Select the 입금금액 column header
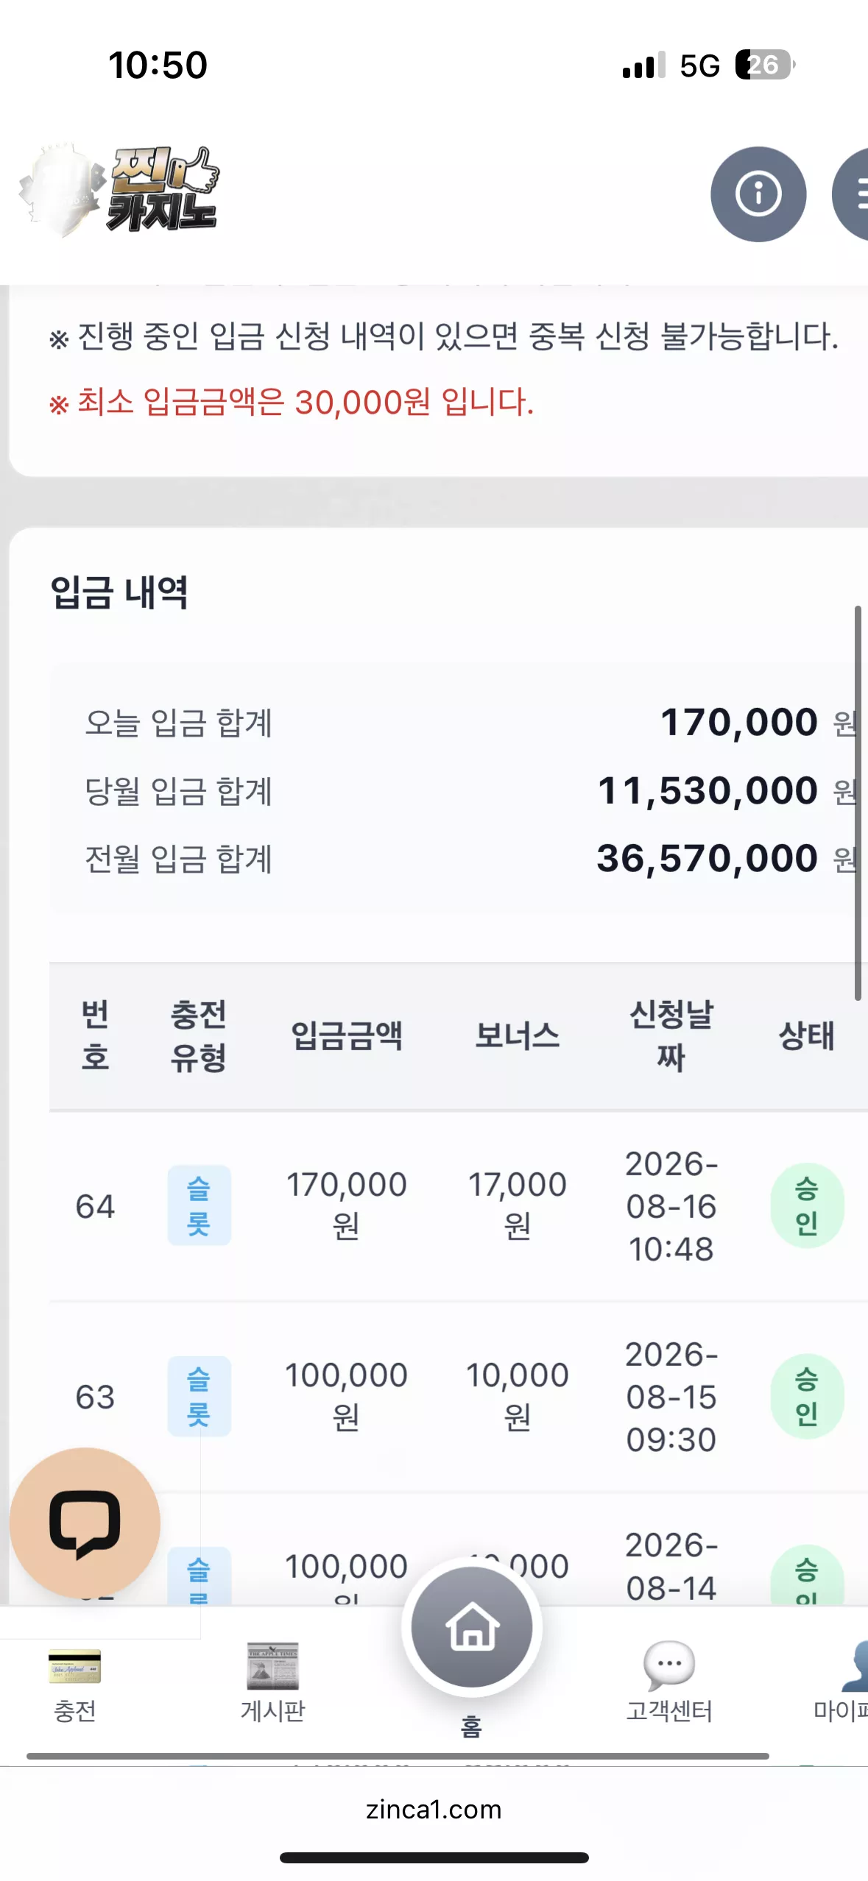This screenshot has height=1881, width=868. tap(347, 1035)
